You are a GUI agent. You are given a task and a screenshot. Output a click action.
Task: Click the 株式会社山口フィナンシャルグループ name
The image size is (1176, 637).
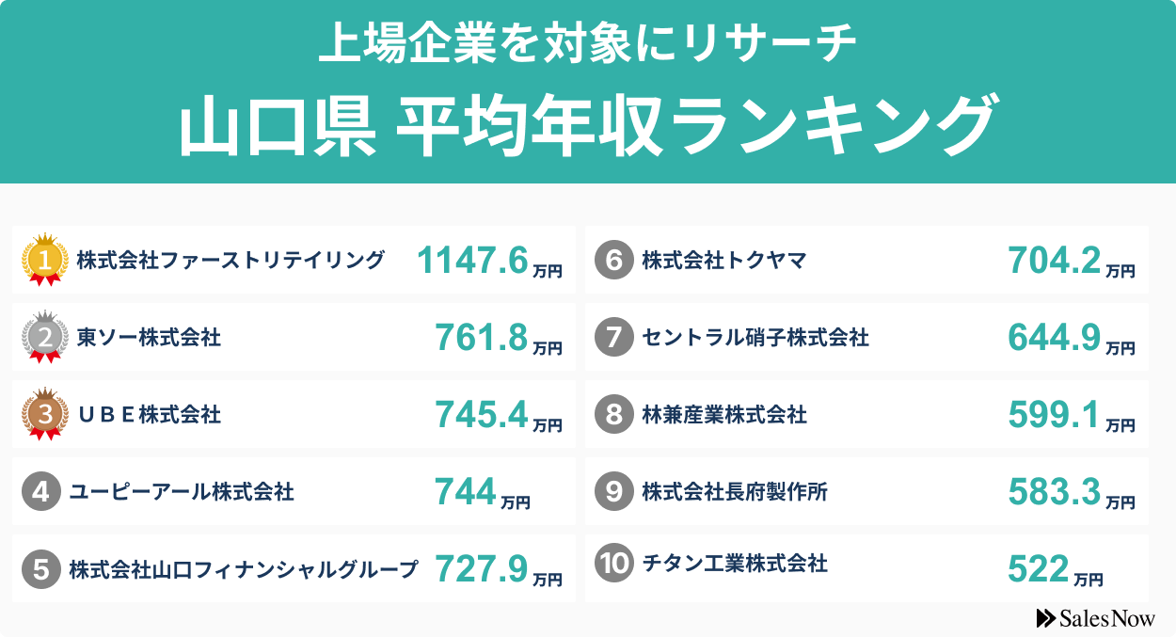coord(243,568)
